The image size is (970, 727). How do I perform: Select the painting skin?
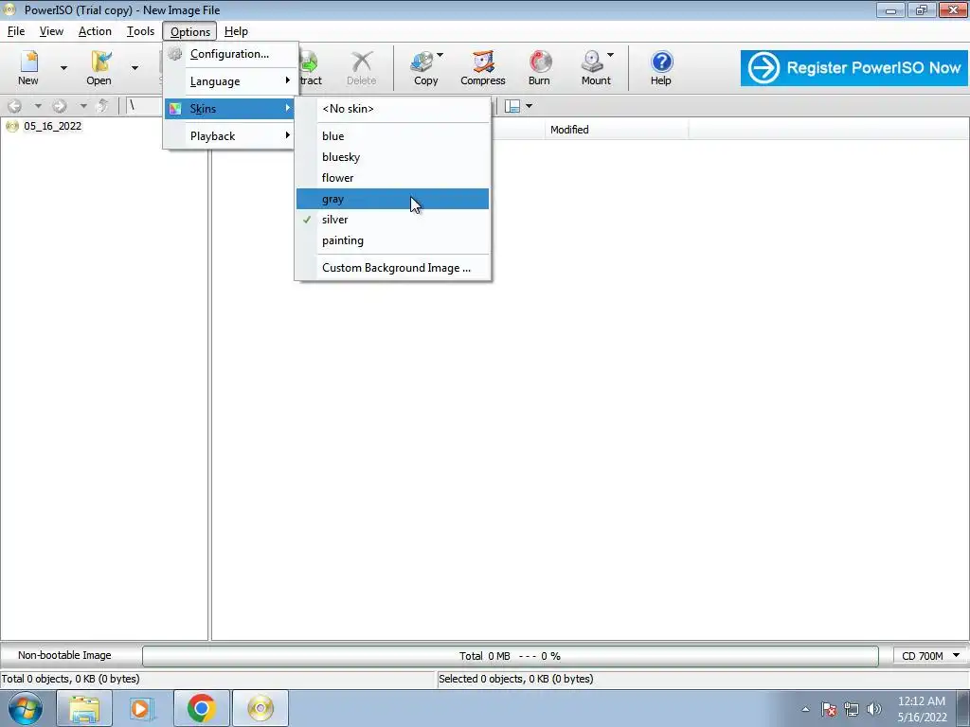point(393,240)
